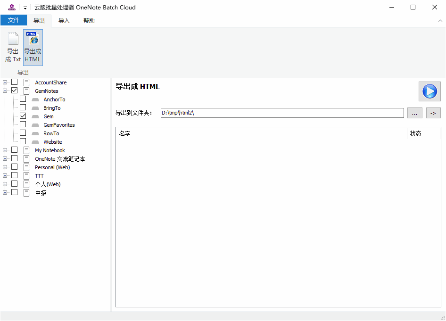Viewport: 446px width, 321px height.
Task: Check the Website section checkbox
Action: 23,141
